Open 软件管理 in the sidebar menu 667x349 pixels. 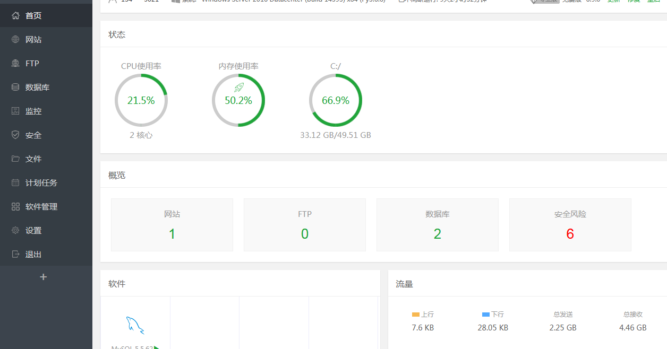(x=41, y=206)
